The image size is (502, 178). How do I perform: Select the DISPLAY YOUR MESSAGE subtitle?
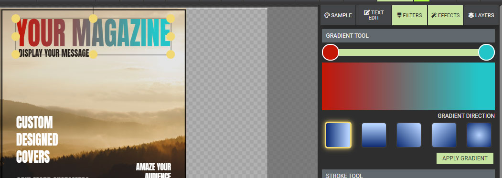click(54, 53)
